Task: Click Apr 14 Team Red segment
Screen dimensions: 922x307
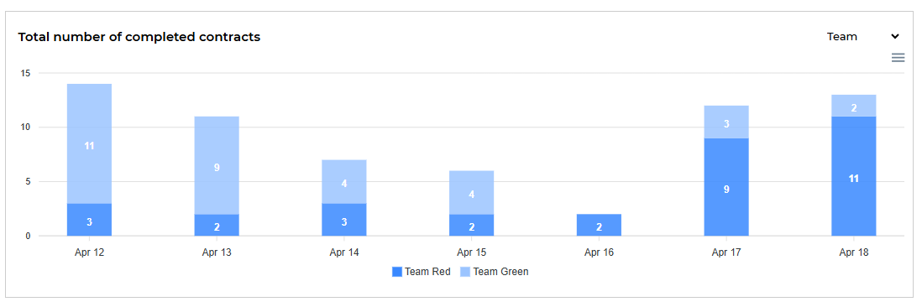Action: (344, 220)
